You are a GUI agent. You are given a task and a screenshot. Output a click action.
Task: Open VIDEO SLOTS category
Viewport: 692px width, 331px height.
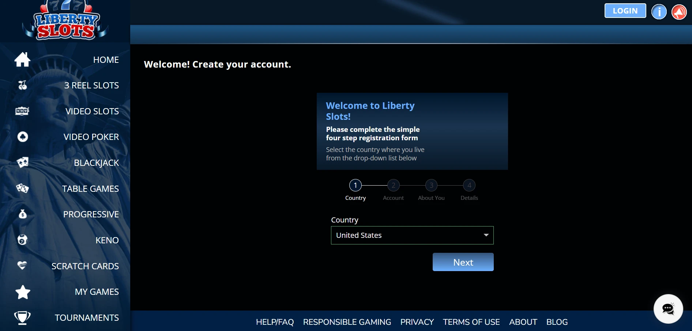(92, 111)
